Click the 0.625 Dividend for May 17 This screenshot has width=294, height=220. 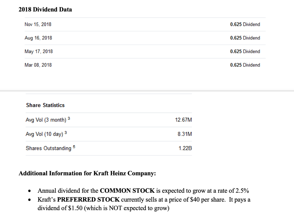pos(245,51)
